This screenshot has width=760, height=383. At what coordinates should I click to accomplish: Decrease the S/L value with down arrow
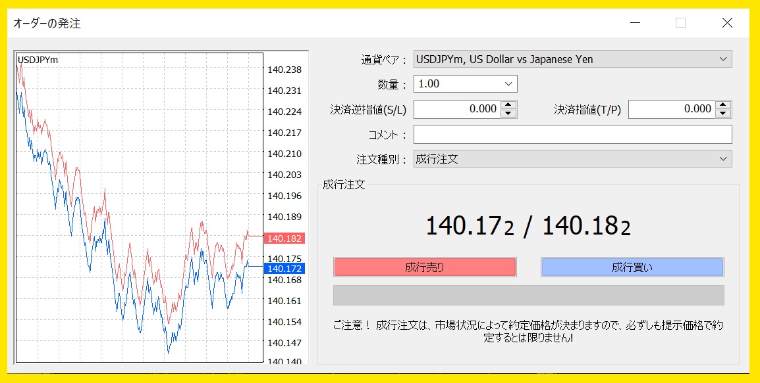click(508, 114)
